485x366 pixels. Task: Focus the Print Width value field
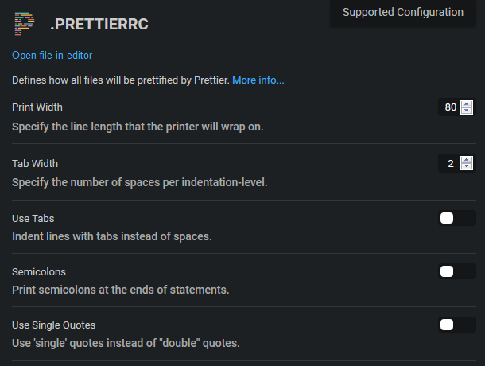[449, 107]
